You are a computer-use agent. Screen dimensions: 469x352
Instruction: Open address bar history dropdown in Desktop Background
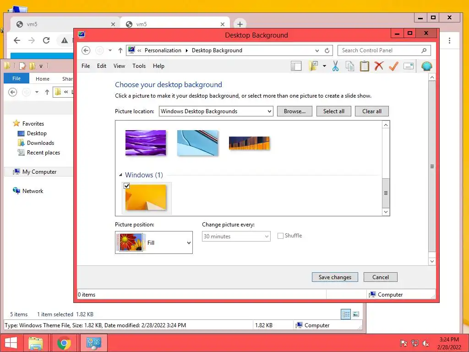click(x=317, y=50)
